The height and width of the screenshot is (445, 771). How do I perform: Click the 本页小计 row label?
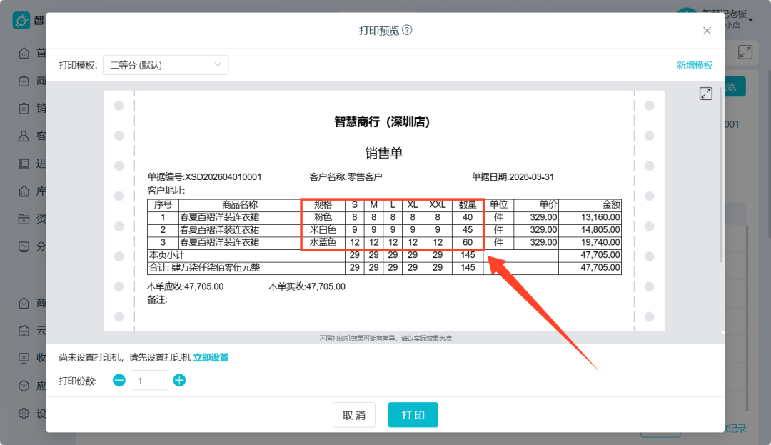[x=166, y=255]
